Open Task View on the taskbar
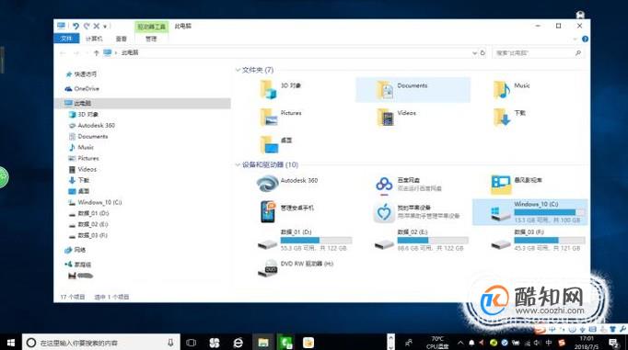 point(191,343)
